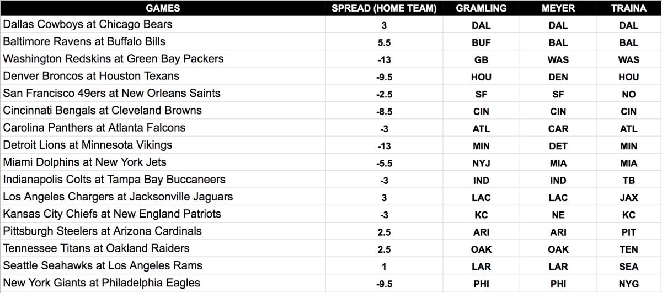Click the GAMES column header
The width and height of the screenshot is (662, 293).
[163, 8]
